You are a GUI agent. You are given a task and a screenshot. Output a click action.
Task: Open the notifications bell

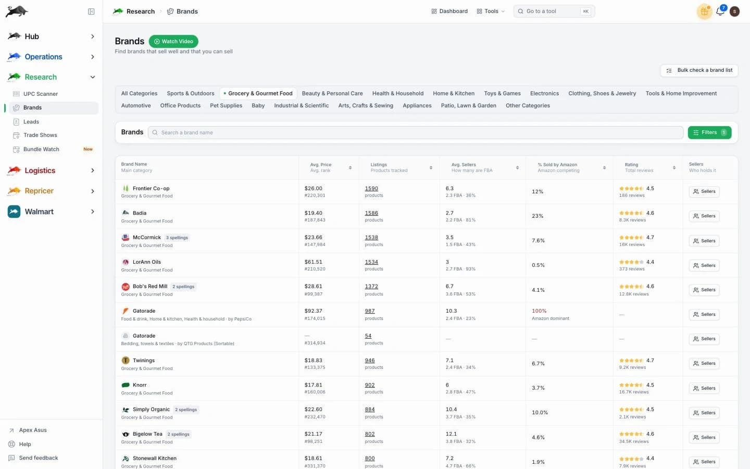tap(720, 11)
